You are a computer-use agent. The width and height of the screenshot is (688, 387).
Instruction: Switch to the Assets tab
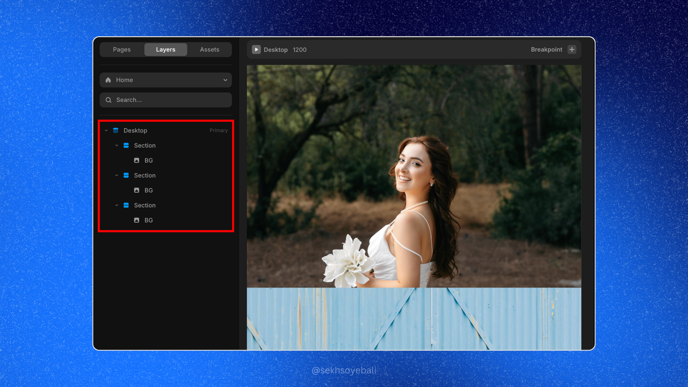209,49
